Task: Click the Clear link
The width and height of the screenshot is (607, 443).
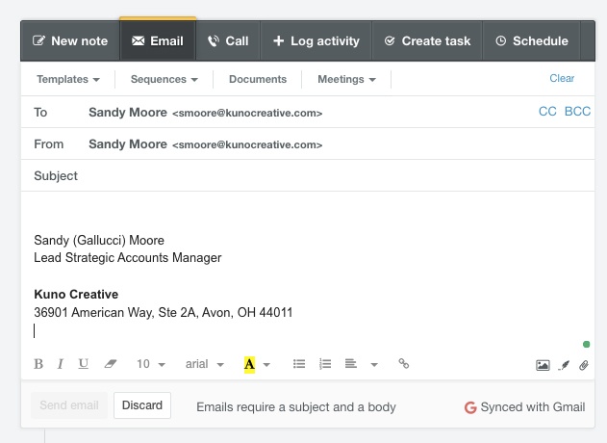Action: coord(562,78)
